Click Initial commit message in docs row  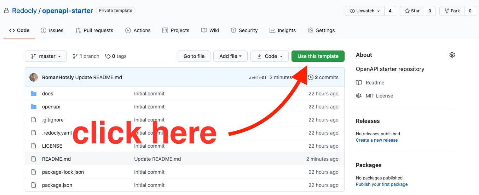tap(149, 94)
